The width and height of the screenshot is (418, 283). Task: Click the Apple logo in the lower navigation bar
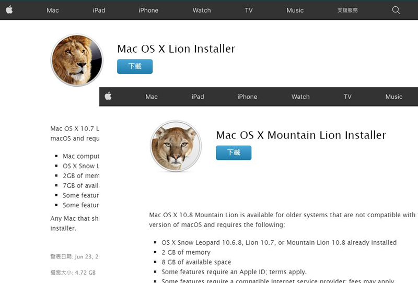click(109, 96)
